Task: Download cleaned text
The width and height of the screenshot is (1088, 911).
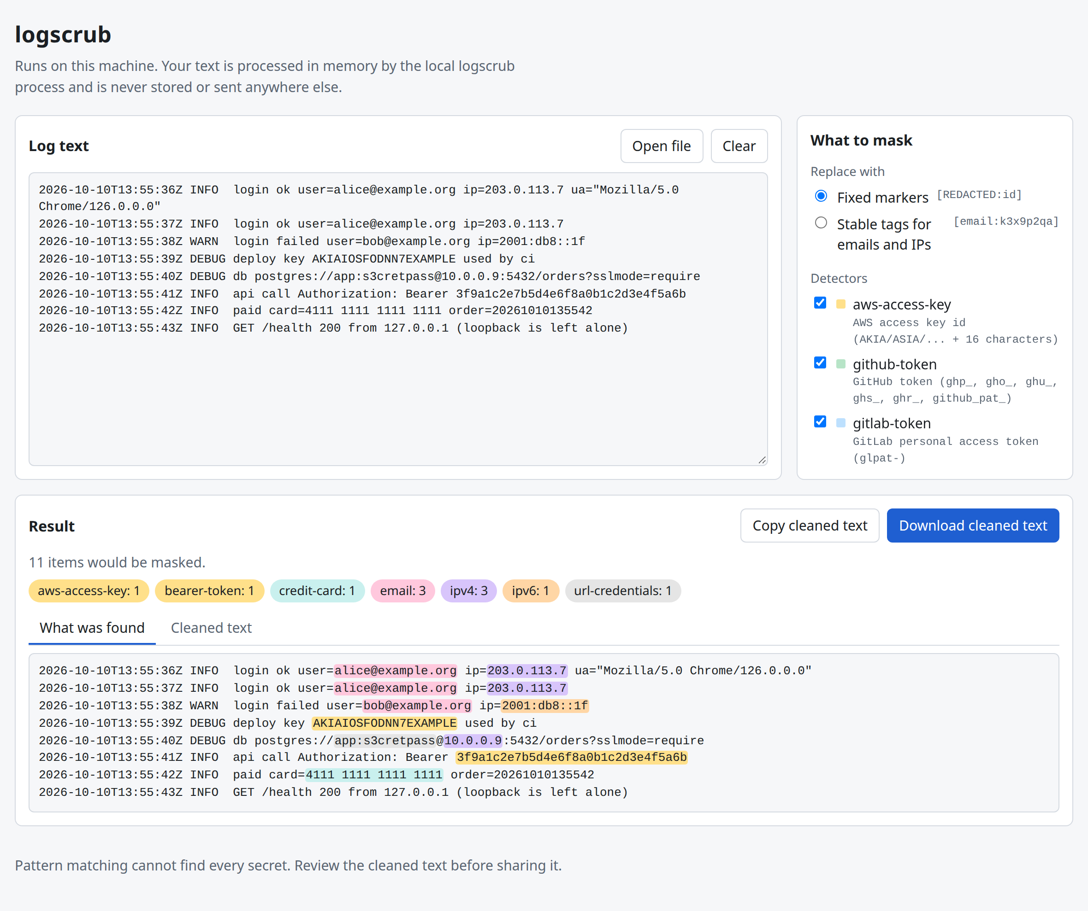Action: click(972, 526)
